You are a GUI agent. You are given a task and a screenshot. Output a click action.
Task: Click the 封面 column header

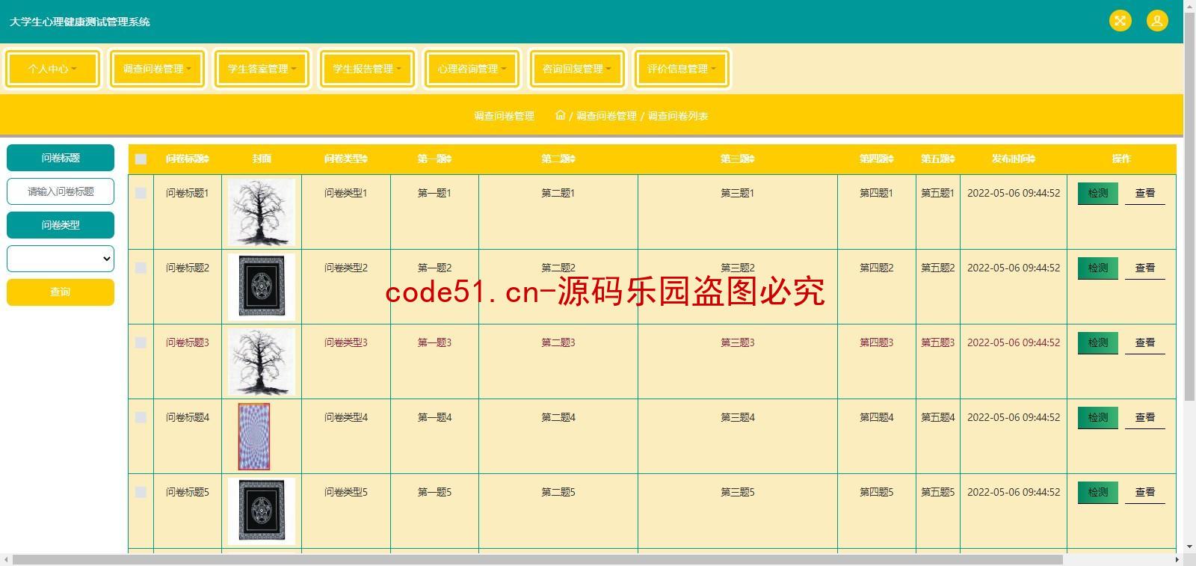tap(262, 159)
